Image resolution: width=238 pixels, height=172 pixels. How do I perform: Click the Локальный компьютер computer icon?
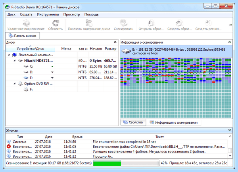pos(14,55)
